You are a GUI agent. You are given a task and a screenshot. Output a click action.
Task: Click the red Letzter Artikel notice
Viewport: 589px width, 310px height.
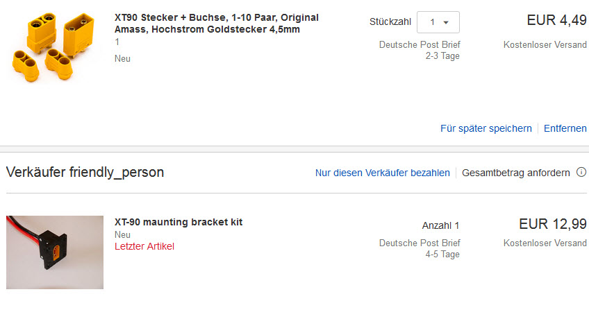pyautogui.click(x=144, y=246)
